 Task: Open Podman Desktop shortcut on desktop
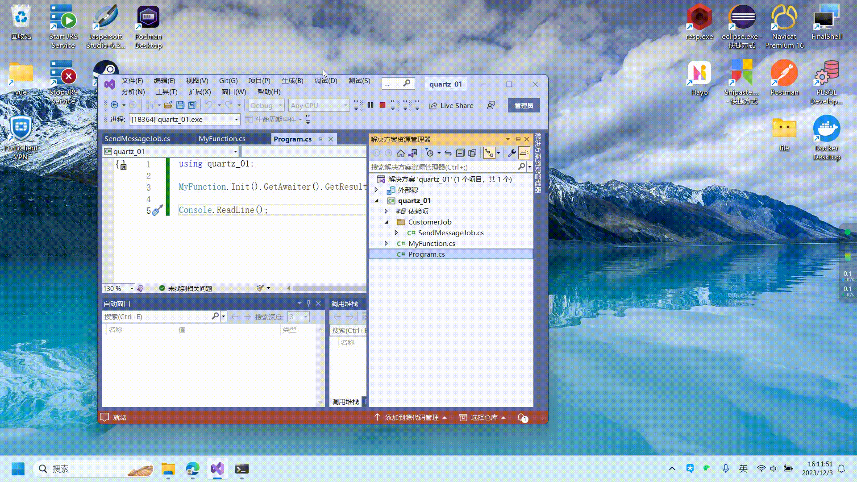tap(148, 27)
